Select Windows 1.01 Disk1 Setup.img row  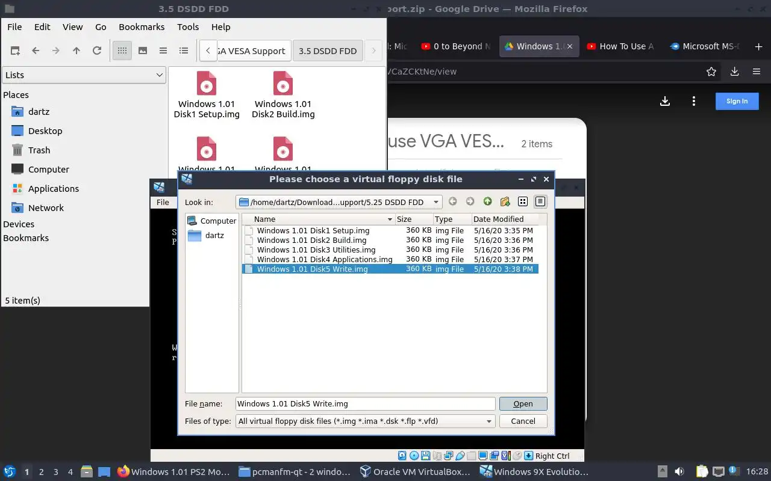(x=390, y=230)
